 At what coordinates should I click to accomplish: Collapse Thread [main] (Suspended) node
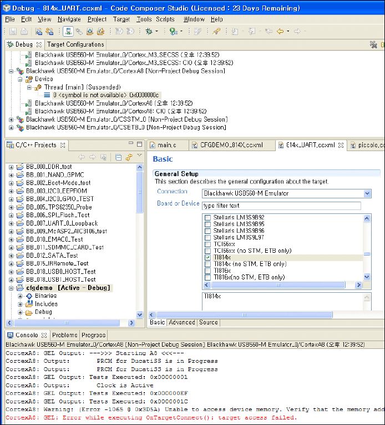click(29, 88)
